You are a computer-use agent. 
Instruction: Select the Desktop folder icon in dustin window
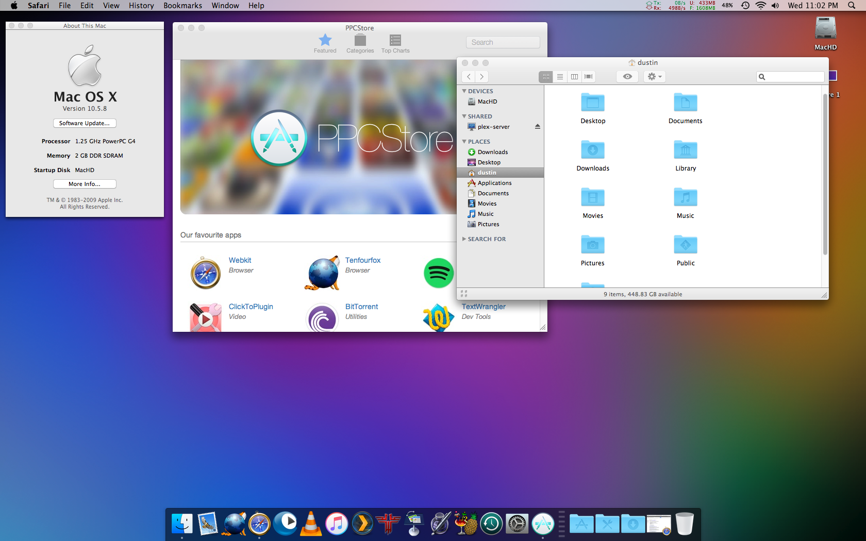click(x=593, y=103)
